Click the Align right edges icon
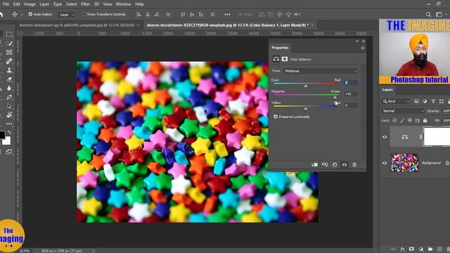This screenshot has height=253, width=450. click(x=157, y=14)
